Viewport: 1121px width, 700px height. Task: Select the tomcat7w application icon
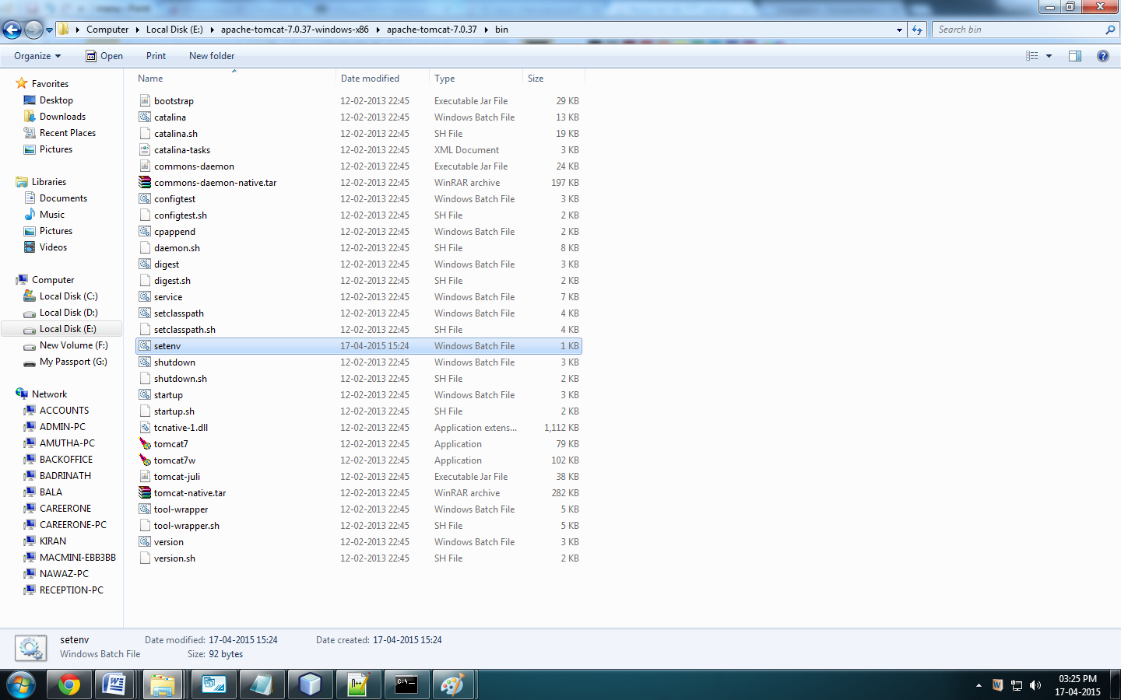pos(145,460)
